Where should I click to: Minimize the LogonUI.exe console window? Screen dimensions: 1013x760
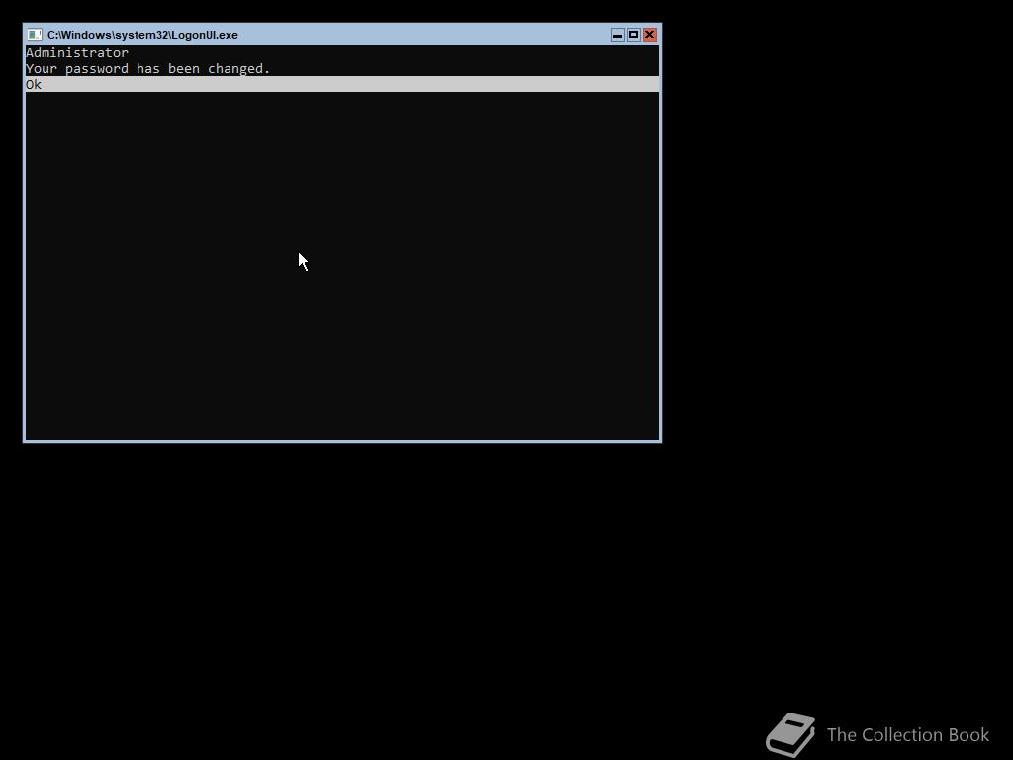(x=617, y=35)
